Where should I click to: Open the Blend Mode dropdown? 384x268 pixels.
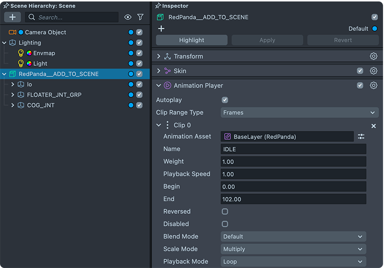[293, 236]
